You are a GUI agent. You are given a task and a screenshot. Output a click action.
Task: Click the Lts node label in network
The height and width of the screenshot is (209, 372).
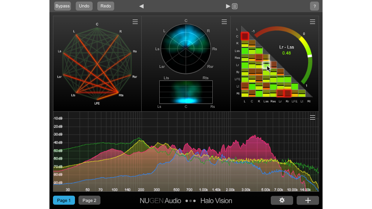coord(73,95)
